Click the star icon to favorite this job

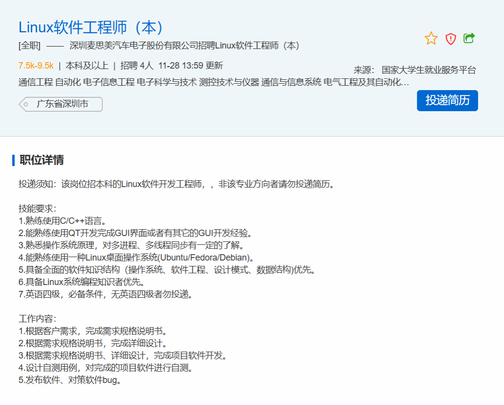[x=431, y=39]
